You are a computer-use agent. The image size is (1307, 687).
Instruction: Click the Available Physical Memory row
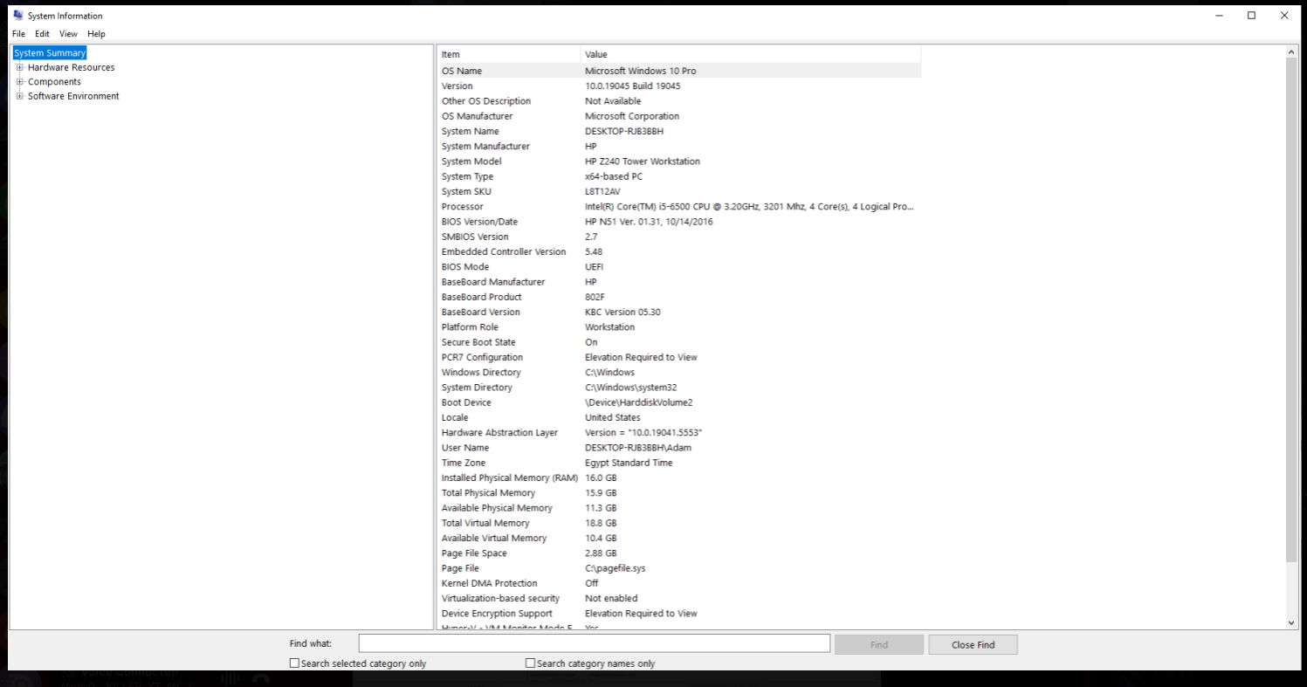pyautogui.click(x=679, y=508)
